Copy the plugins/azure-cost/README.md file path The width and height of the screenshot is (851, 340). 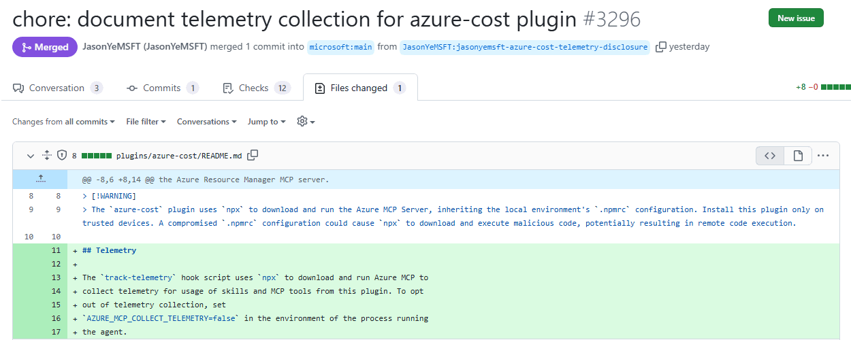click(253, 156)
